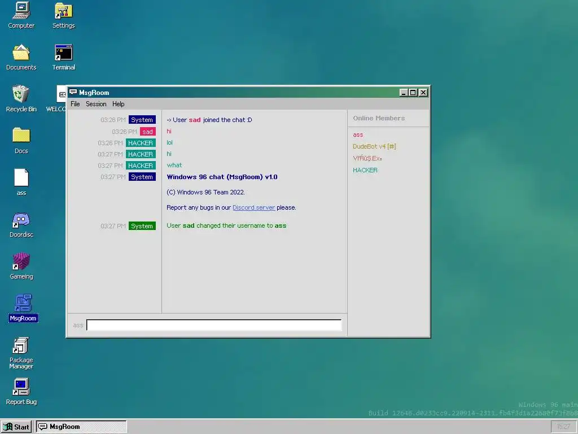Open the Help menu
The image size is (578, 434).
(x=119, y=104)
